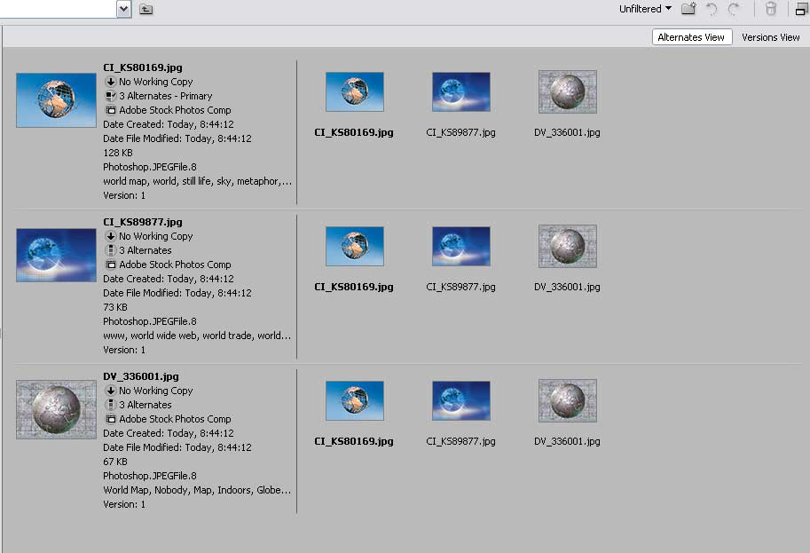Click No Working Copy icon for CI_KS80169.jpg

click(111, 82)
